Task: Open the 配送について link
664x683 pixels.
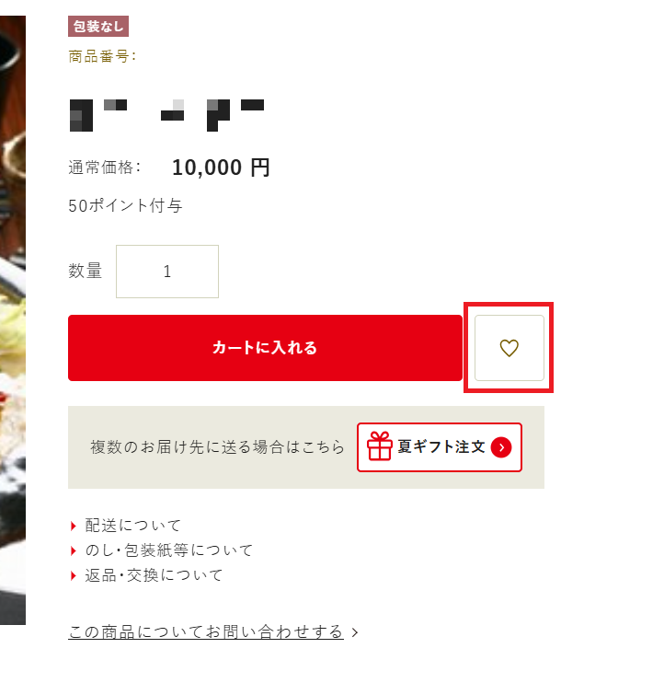Action: tap(132, 526)
